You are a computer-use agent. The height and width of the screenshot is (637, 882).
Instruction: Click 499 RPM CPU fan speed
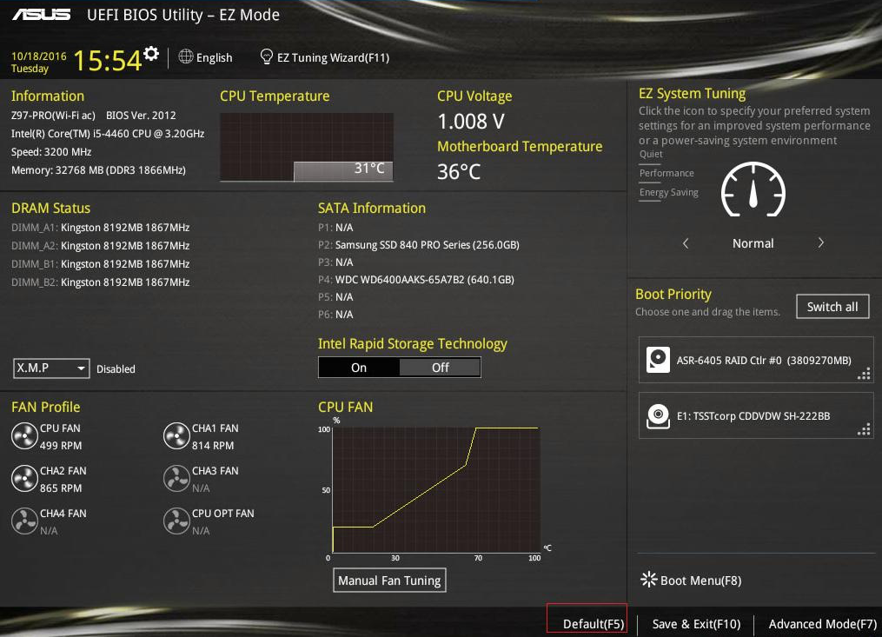[61, 445]
